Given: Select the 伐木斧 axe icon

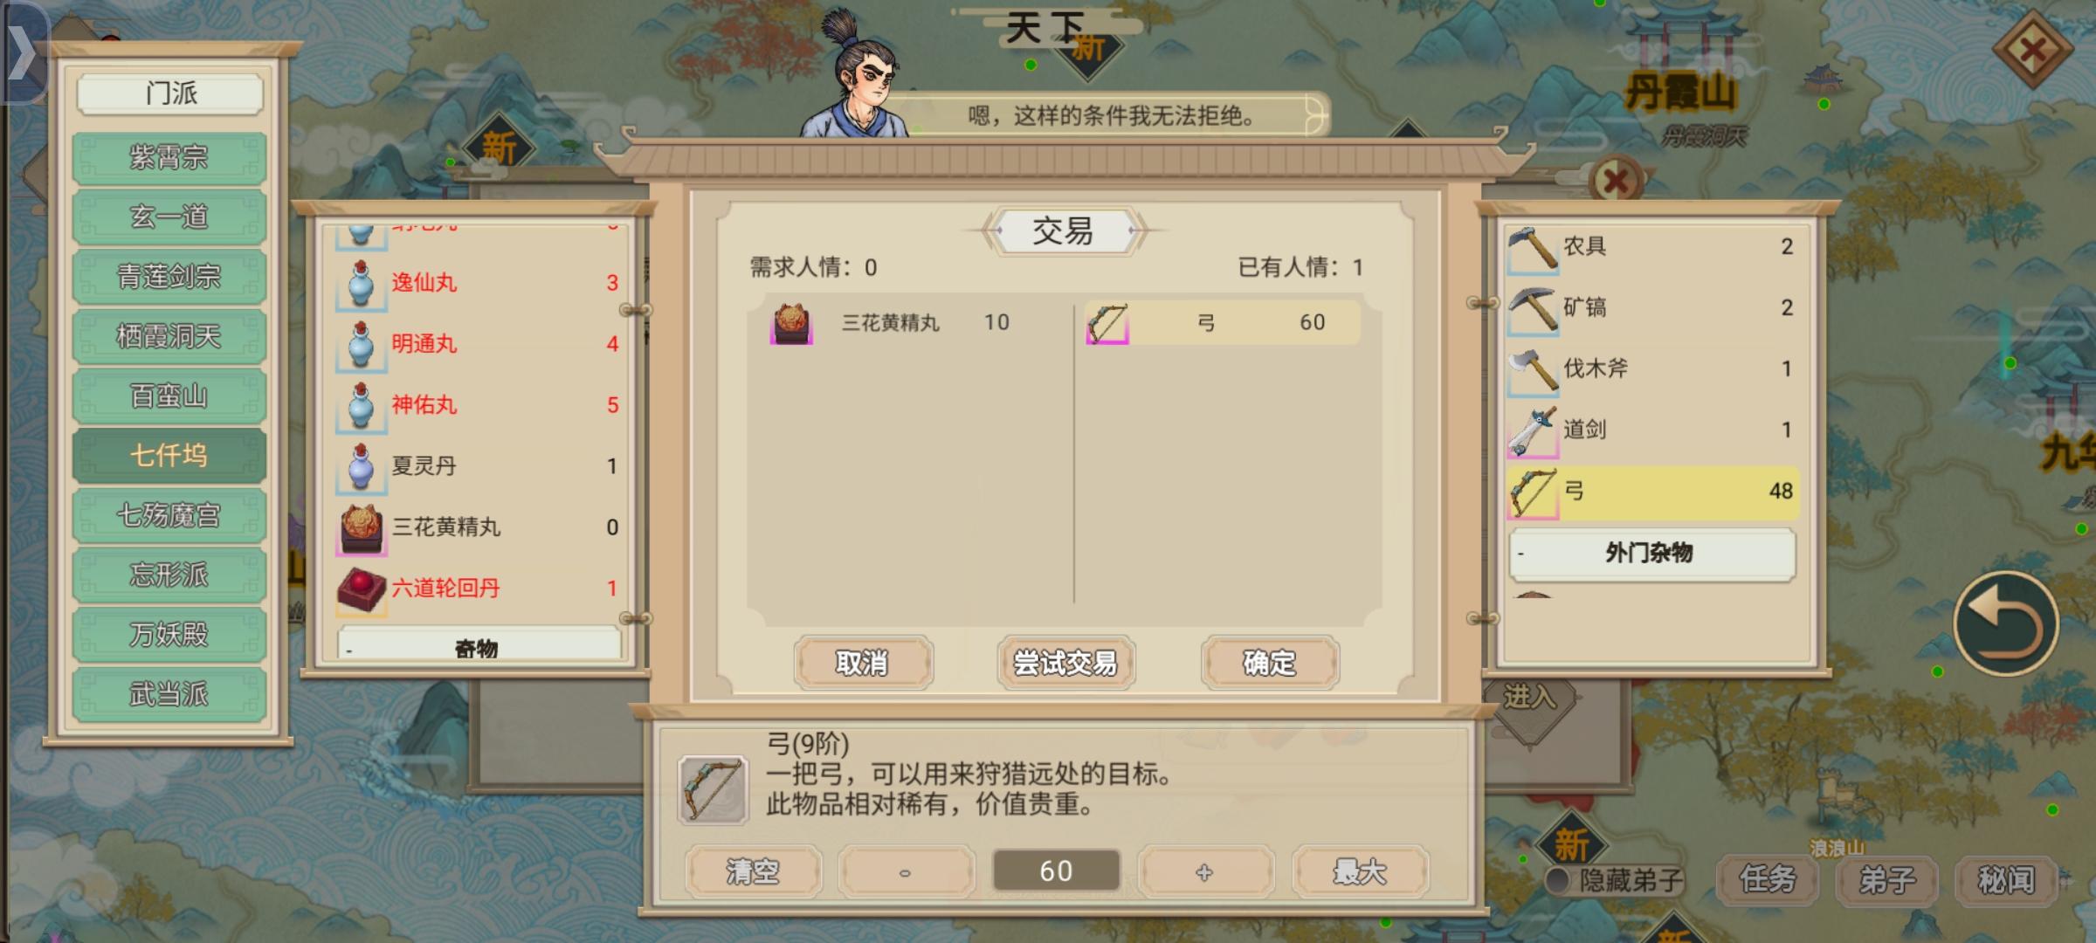Looking at the screenshot, I should 1533,370.
